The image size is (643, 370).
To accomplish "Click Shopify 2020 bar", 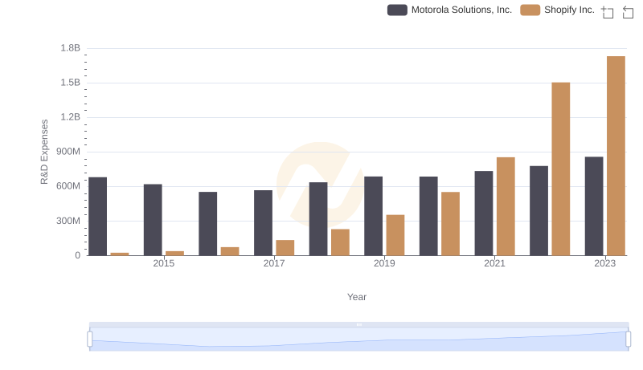I will (x=450, y=224).
